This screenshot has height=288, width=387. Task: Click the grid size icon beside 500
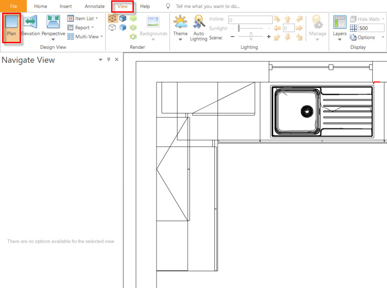353,28
